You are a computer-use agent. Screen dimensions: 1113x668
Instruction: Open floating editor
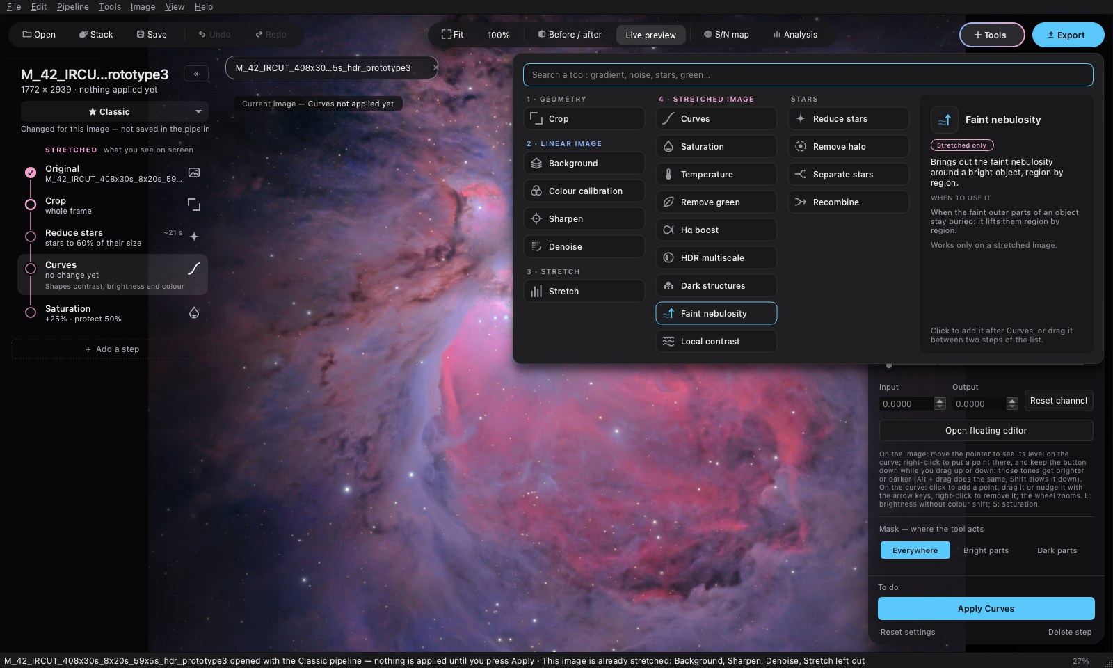click(x=986, y=430)
